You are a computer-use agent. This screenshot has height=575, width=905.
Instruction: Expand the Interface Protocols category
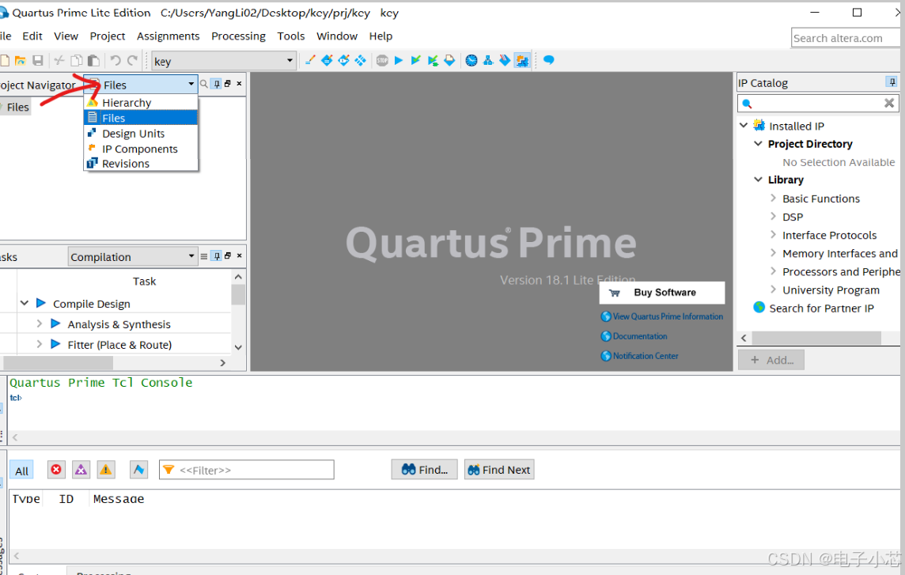(773, 235)
